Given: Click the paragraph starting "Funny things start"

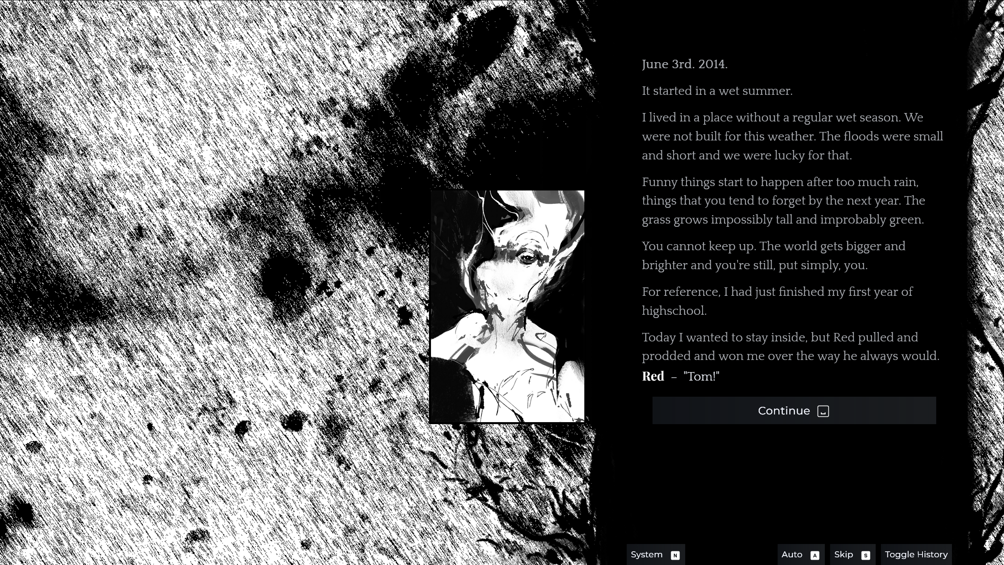Looking at the screenshot, I should point(783,201).
